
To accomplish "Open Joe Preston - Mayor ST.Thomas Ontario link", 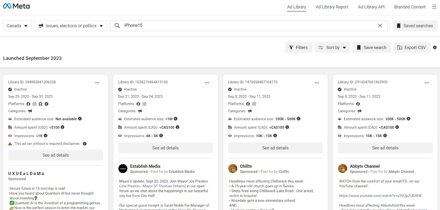I will tap(153, 186).
